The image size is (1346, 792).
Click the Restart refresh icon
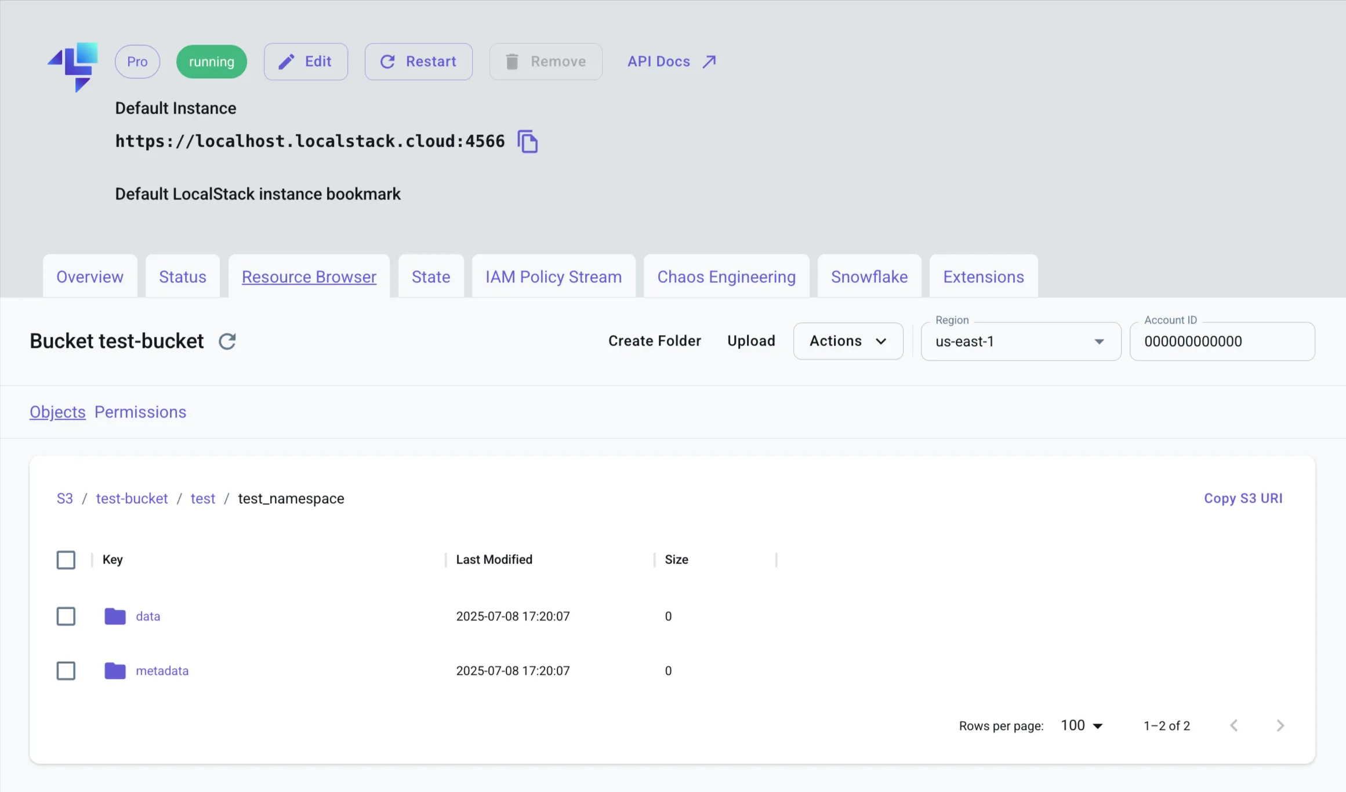pos(388,61)
